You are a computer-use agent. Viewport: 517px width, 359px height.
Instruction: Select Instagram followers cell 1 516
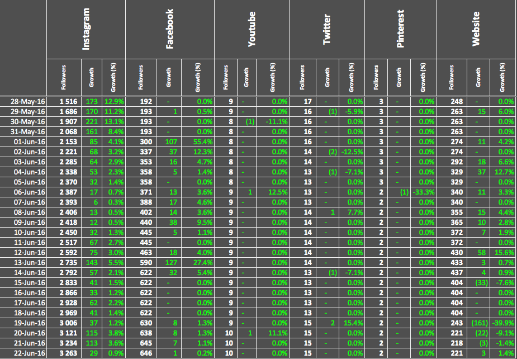(64, 101)
